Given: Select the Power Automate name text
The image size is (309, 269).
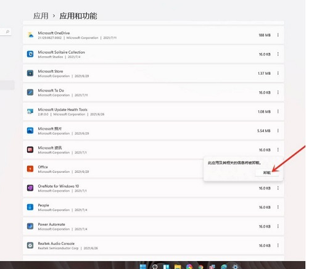Looking at the screenshot, I should pyautogui.click(x=51, y=225).
